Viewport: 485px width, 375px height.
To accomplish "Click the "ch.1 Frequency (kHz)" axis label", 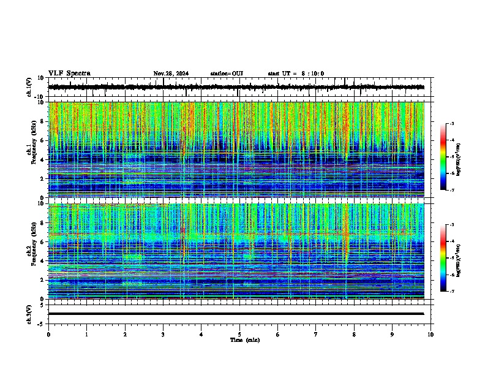I will click(x=32, y=142).
